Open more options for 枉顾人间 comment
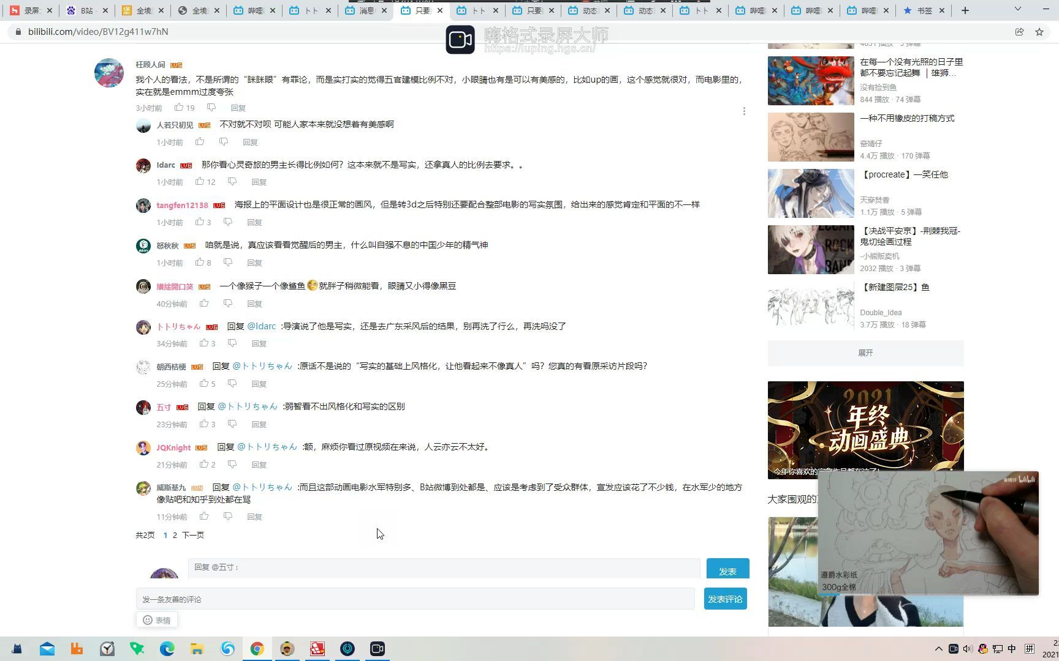 click(744, 111)
